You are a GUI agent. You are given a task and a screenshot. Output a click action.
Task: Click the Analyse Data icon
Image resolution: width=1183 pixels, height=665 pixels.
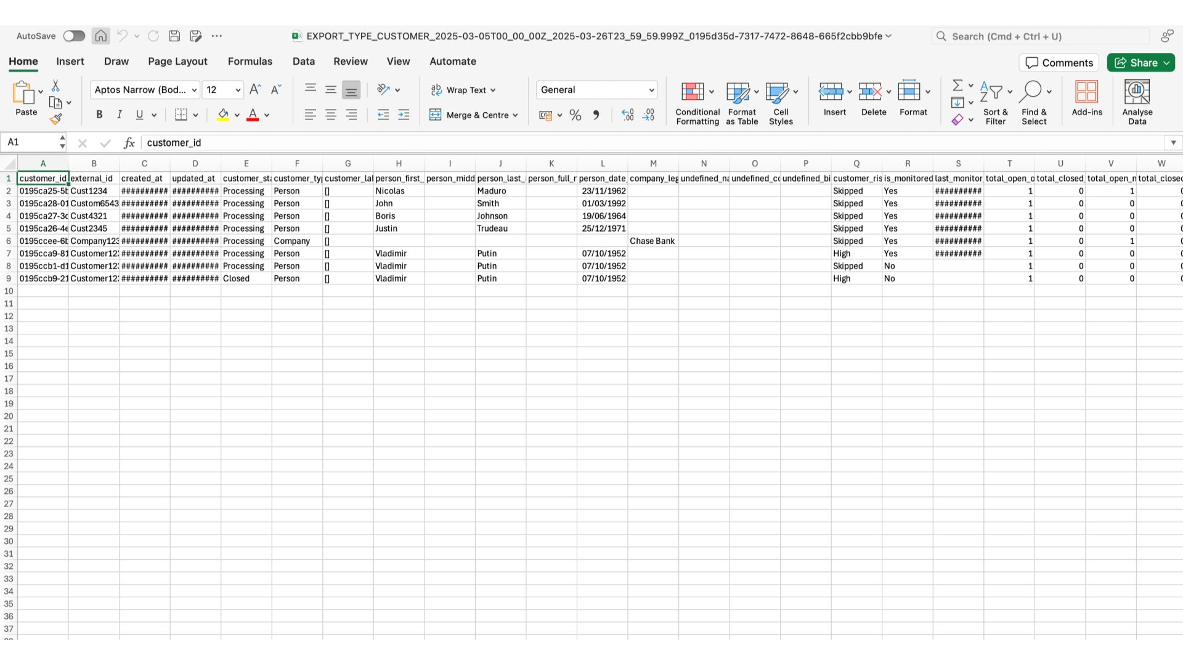click(x=1137, y=100)
